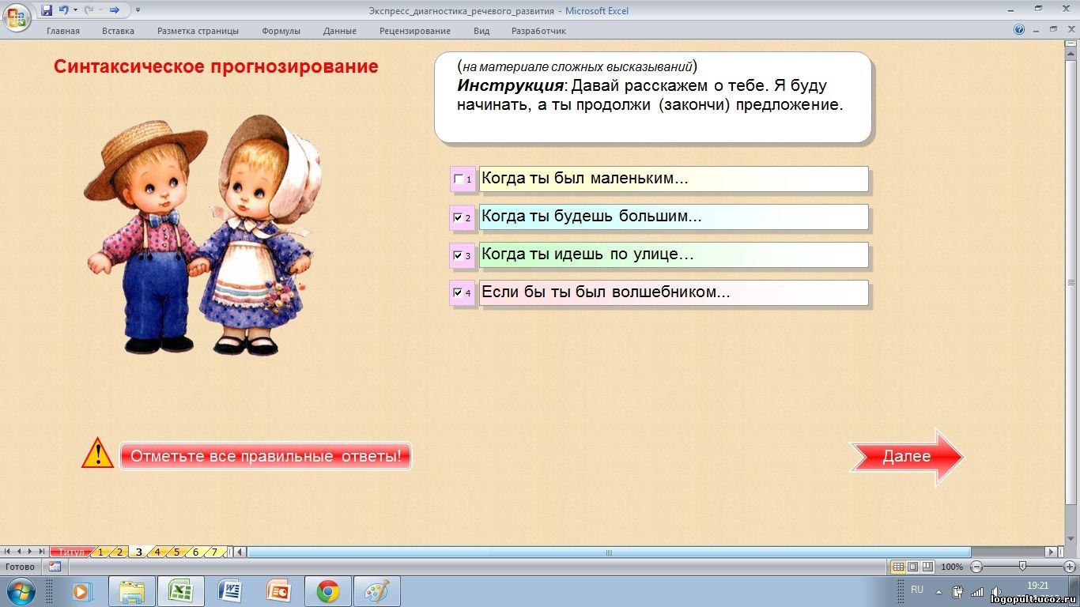Image resolution: width=1080 pixels, height=607 pixels.
Task: Open the Redo history dropdown arrow
Action: 101,10
